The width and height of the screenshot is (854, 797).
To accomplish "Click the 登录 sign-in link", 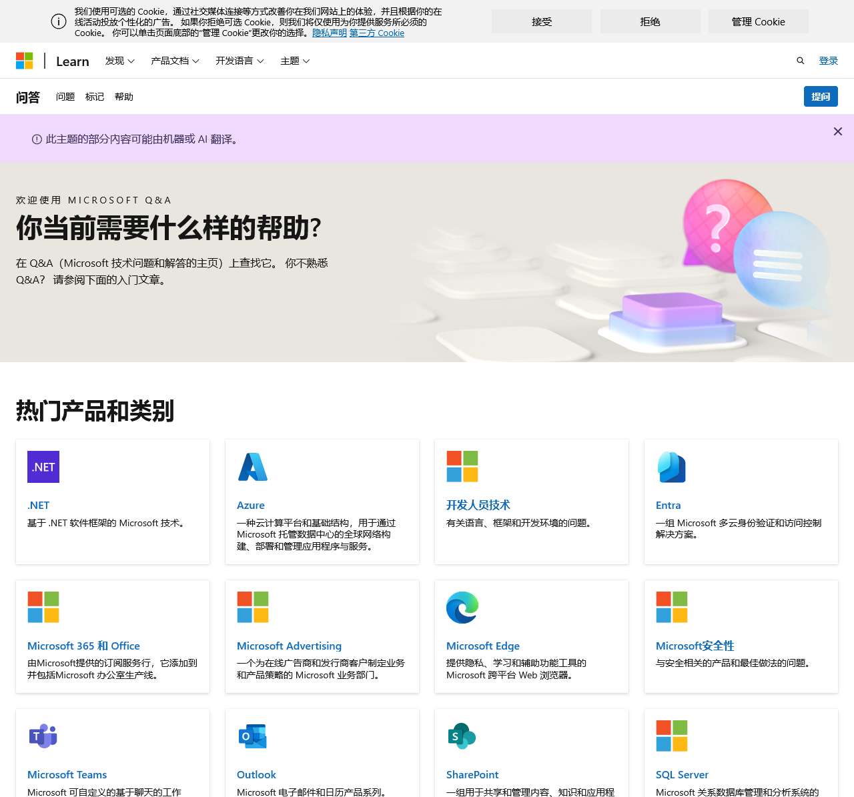I will [x=829, y=61].
